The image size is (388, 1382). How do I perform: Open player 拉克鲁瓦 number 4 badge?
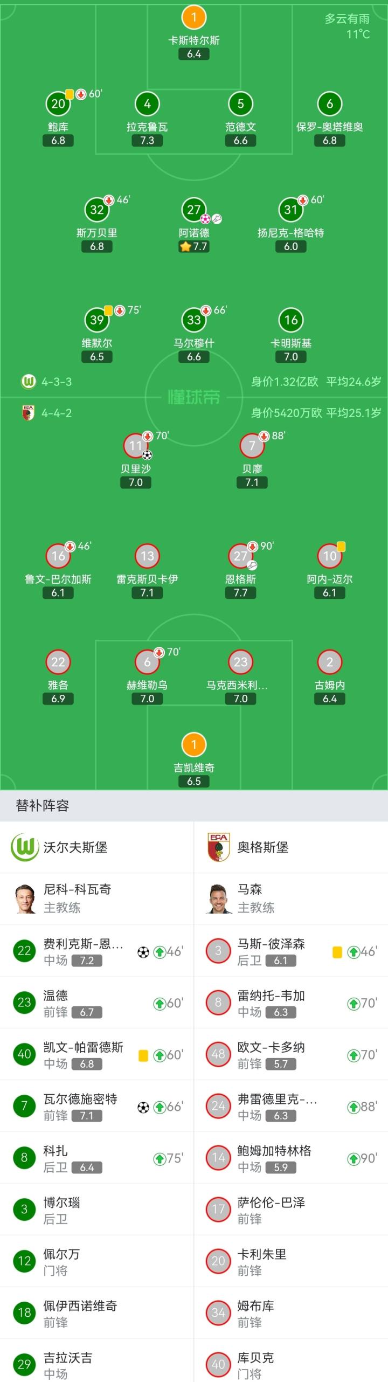147,104
